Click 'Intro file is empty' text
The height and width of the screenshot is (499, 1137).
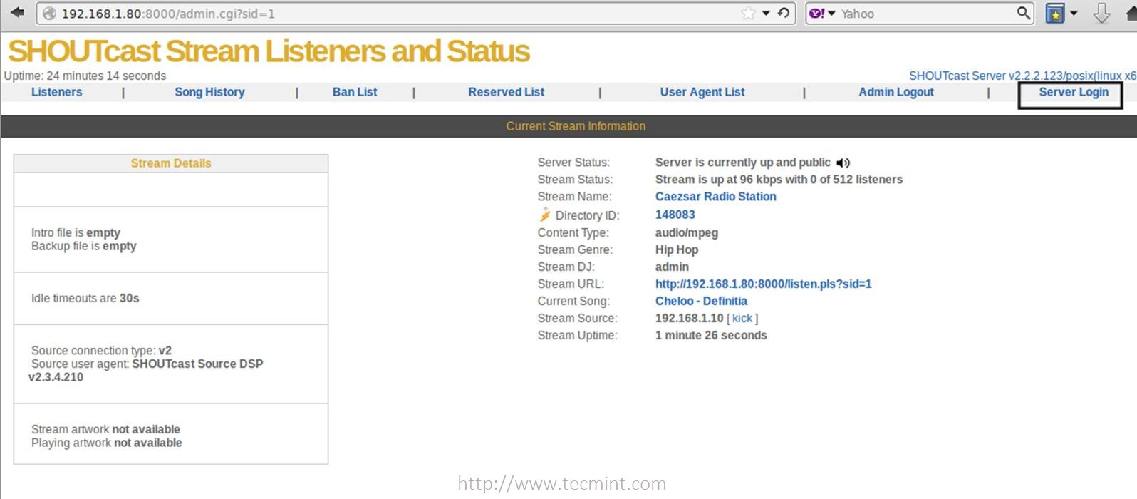[76, 232]
